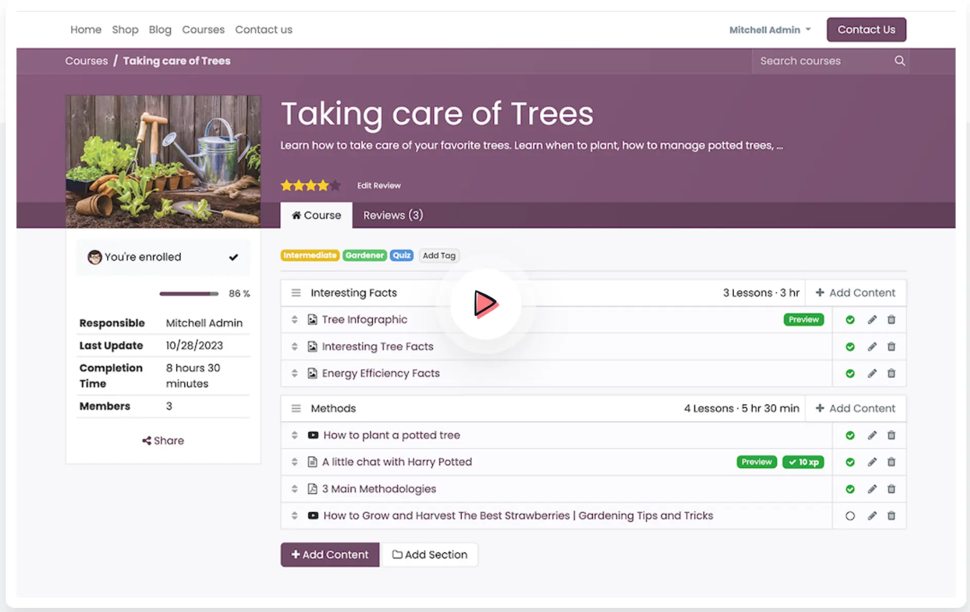
Task: Click Add Content in Methods section
Action: [x=855, y=408]
